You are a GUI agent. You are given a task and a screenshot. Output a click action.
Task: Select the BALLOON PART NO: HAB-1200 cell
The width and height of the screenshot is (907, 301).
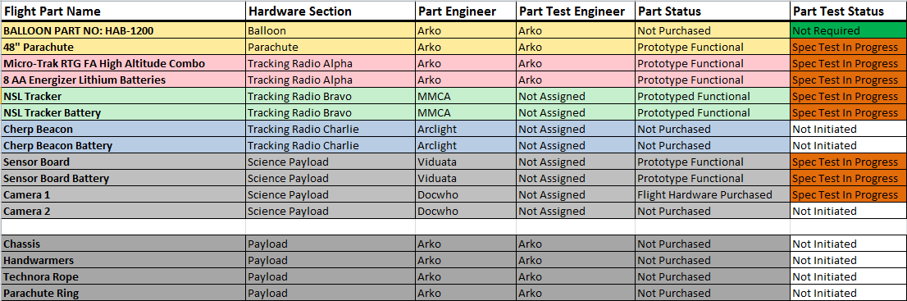[x=123, y=30]
